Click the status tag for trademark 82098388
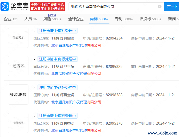Image resolution: width=179 pixels, height=137 pixels. pyautogui.click(x=57, y=87)
